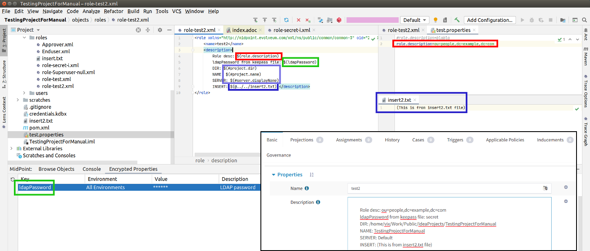Click the refresh icon in Encrypted Properties panel
This screenshot has width=590, height=251.
12,178
